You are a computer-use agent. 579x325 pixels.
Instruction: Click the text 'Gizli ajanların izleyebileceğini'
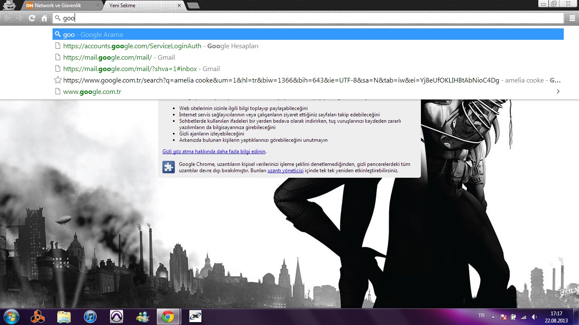pos(212,134)
